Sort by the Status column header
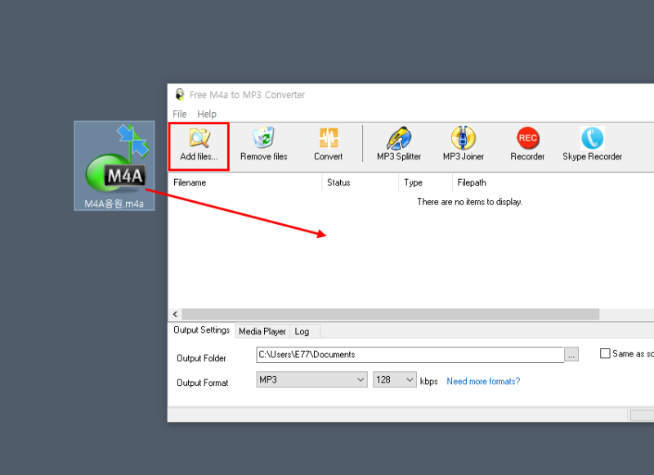 [x=361, y=182]
